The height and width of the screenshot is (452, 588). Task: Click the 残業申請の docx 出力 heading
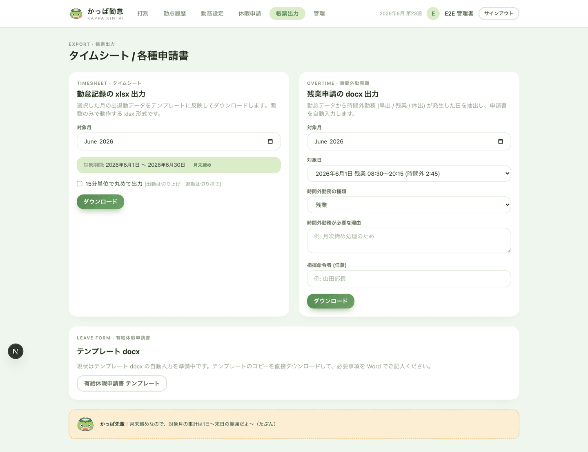point(343,94)
